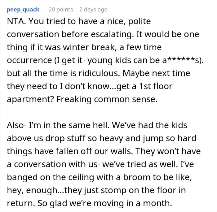Click the "NTA" verdict at comment start

point(15,22)
